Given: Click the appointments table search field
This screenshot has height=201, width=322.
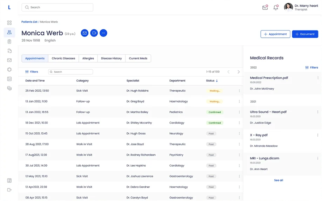Looking at the screenshot, I should coord(71,72).
